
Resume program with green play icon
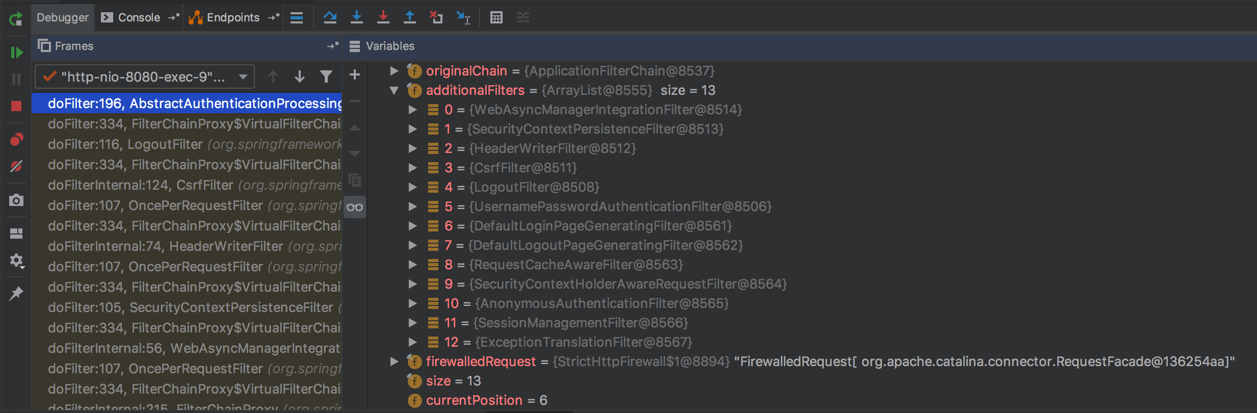tap(16, 53)
